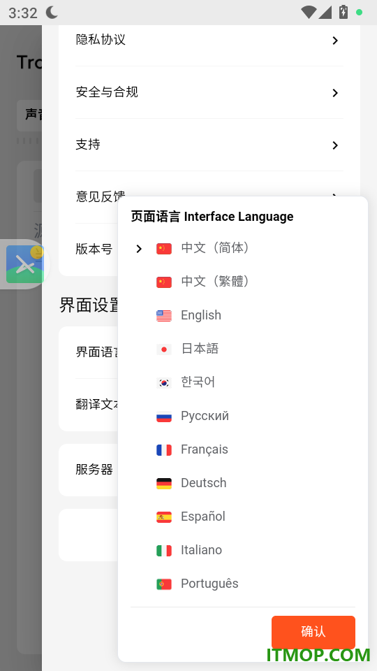Click the flag icon beside 中文（繁體）
This screenshot has width=377, height=671.
[163, 282]
